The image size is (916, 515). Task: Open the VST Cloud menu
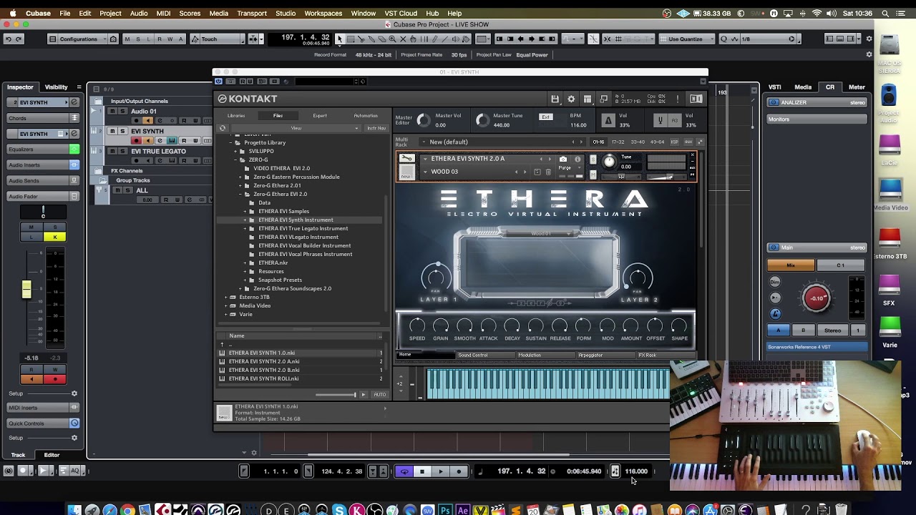[x=401, y=13]
